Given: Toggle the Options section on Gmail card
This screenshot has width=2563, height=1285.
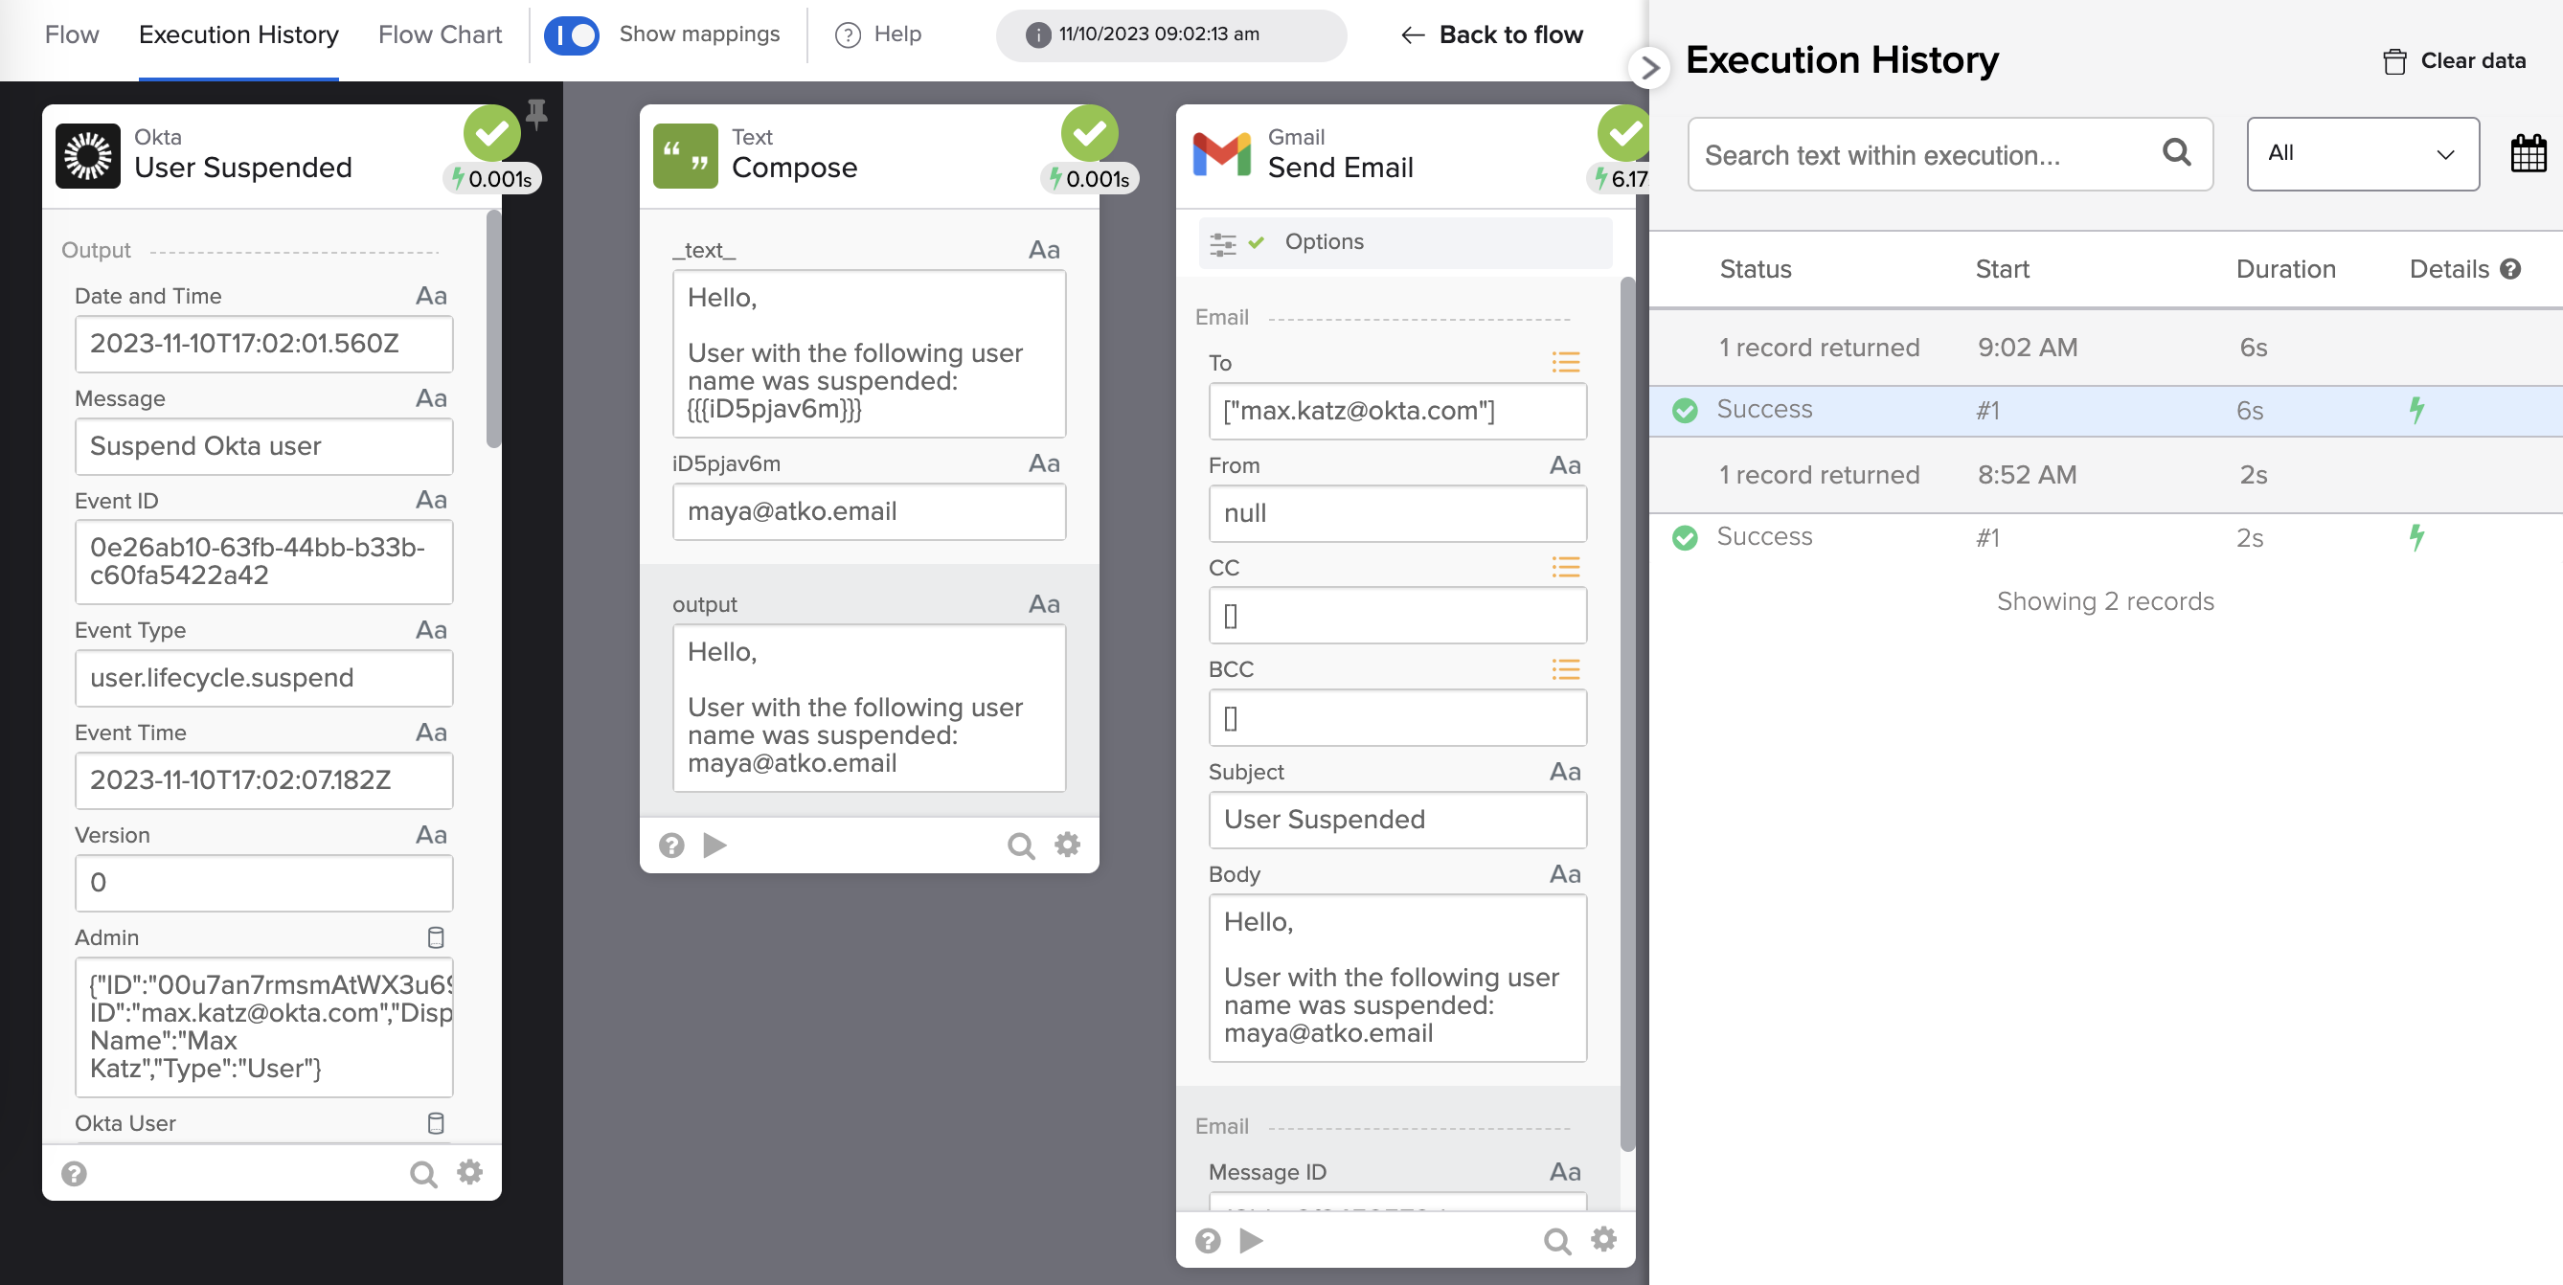Looking at the screenshot, I should [x=1324, y=241].
